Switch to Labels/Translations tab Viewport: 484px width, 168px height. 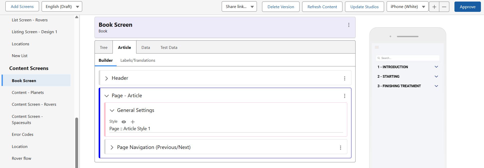138,60
